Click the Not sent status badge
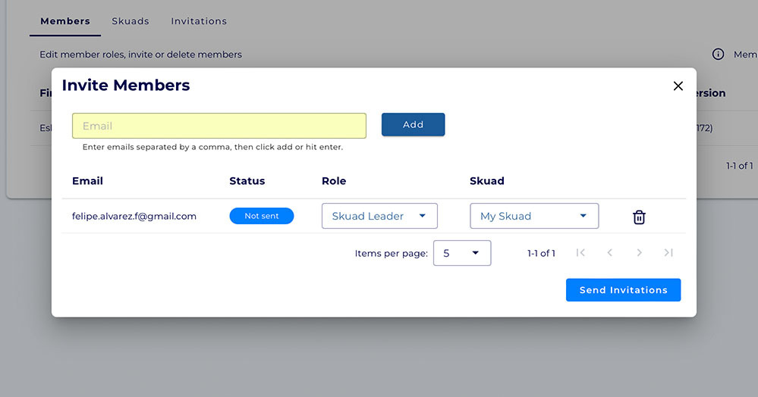The height and width of the screenshot is (397, 758). (262, 216)
